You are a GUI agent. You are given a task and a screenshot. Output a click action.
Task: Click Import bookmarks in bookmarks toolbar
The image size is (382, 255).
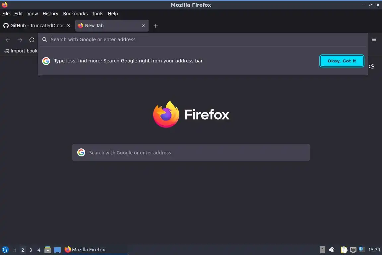coord(21,51)
